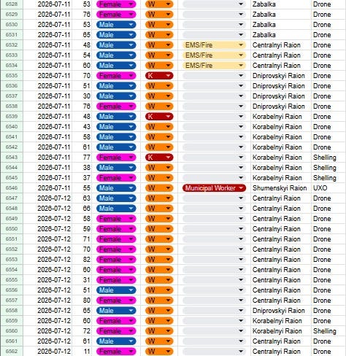346x356 pixels.
Task: Select row header 6562
Action: (x=12, y=352)
